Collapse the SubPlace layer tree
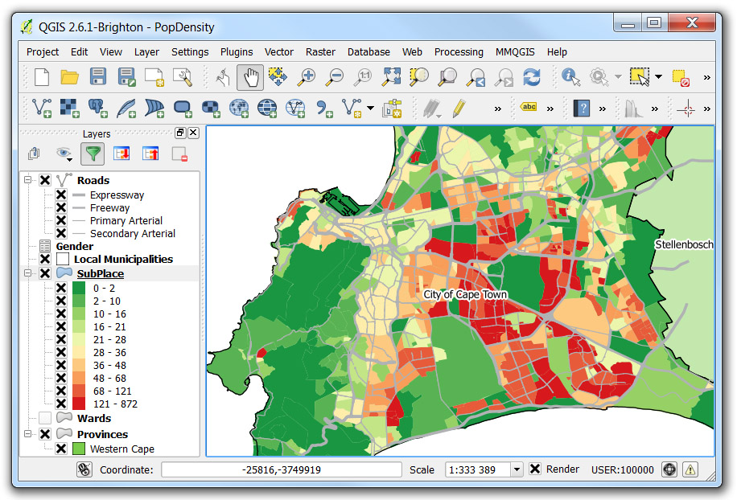This screenshot has width=737, height=500. (27, 273)
